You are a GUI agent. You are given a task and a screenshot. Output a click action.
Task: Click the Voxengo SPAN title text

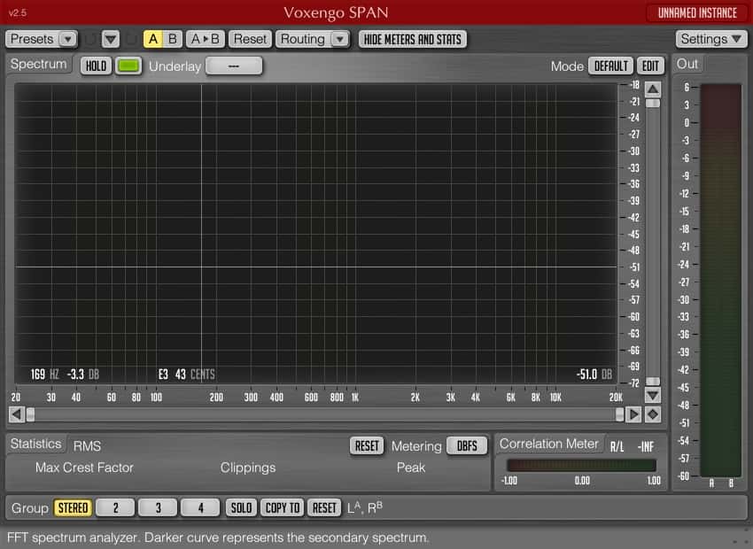click(336, 13)
